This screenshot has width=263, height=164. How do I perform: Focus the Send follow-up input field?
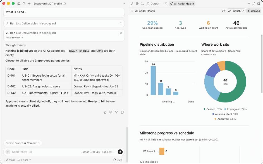point(44,152)
